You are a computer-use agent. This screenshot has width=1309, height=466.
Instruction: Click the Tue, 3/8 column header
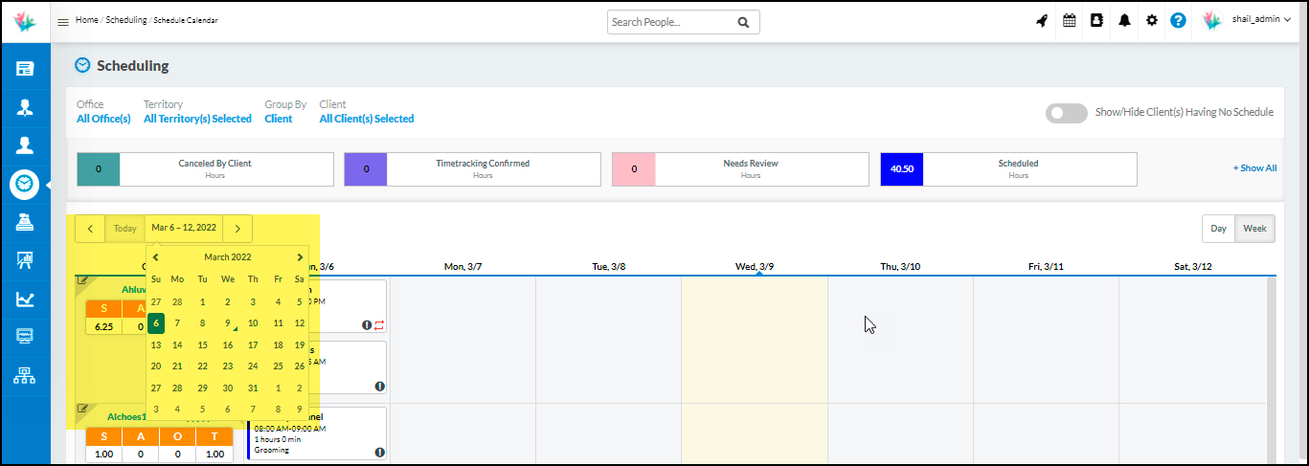click(x=608, y=266)
